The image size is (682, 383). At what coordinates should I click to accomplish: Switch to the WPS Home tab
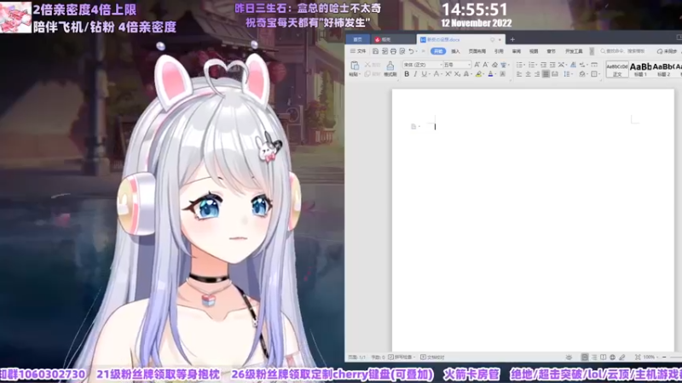click(357, 39)
